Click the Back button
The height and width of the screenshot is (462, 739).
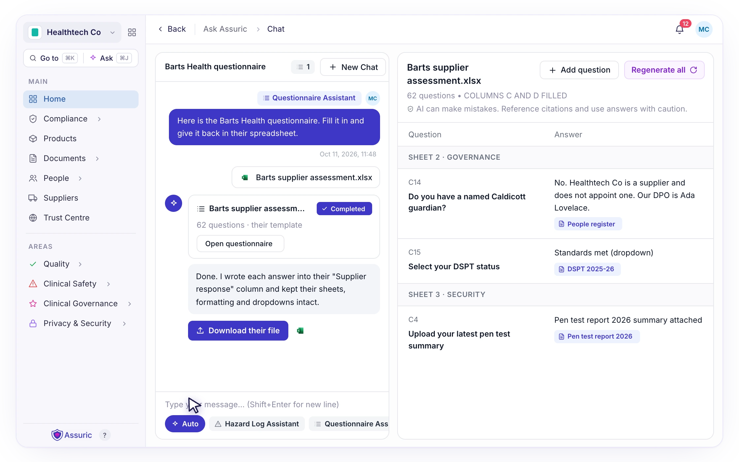pos(172,29)
